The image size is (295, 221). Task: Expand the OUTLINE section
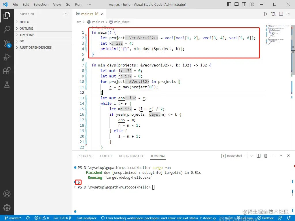click(43, 28)
